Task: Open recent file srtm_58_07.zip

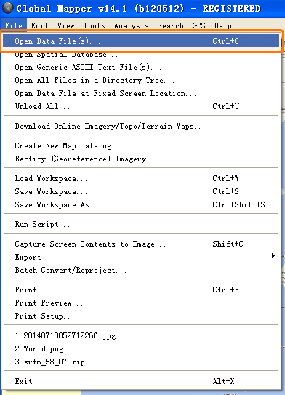Action: pos(141,362)
